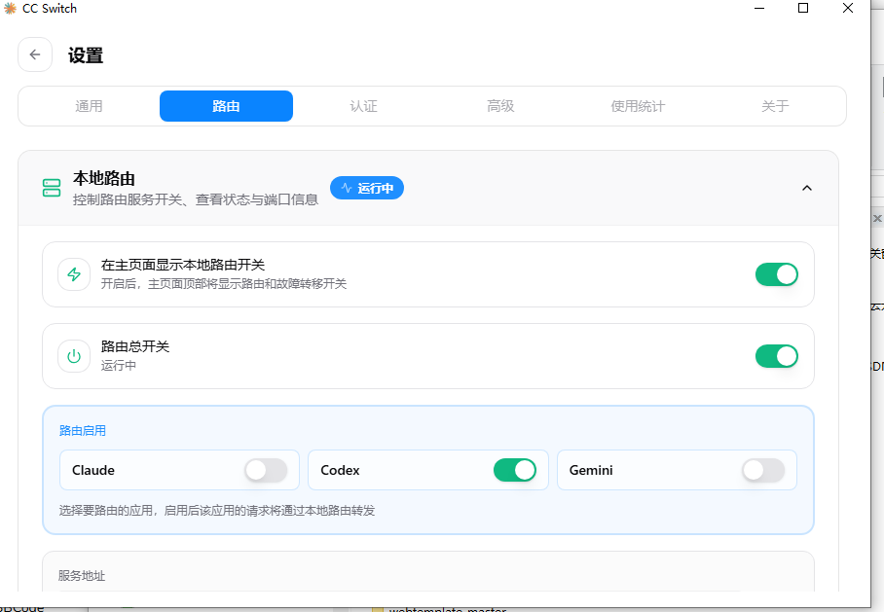The height and width of the screenshot is (612, 884).
Task: Click the 设置 page title
Action: [x=86, y=55]
